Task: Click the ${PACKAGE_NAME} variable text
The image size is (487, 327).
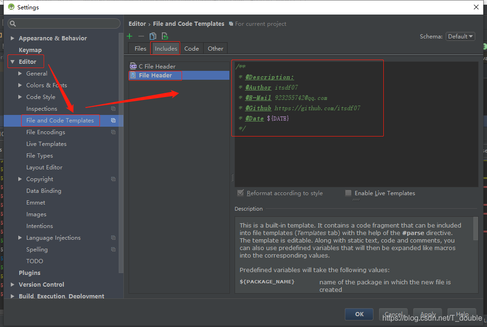Action: (267, 281)
